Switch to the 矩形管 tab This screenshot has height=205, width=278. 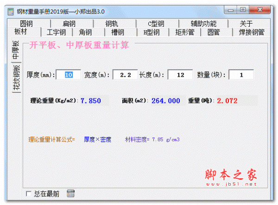pyautogui.click(x=185, y=32)
